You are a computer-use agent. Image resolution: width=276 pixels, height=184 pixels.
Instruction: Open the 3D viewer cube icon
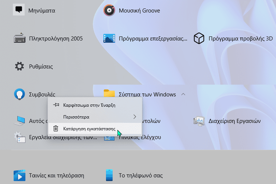tap(199, 38)
